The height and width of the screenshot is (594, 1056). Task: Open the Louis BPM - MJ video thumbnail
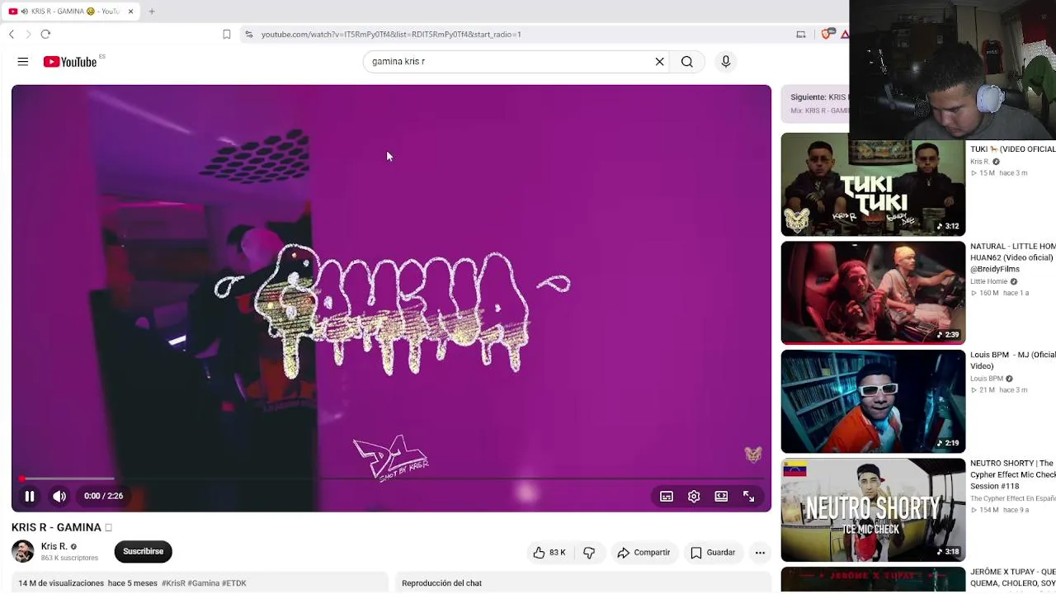click(x=873, y=402)
